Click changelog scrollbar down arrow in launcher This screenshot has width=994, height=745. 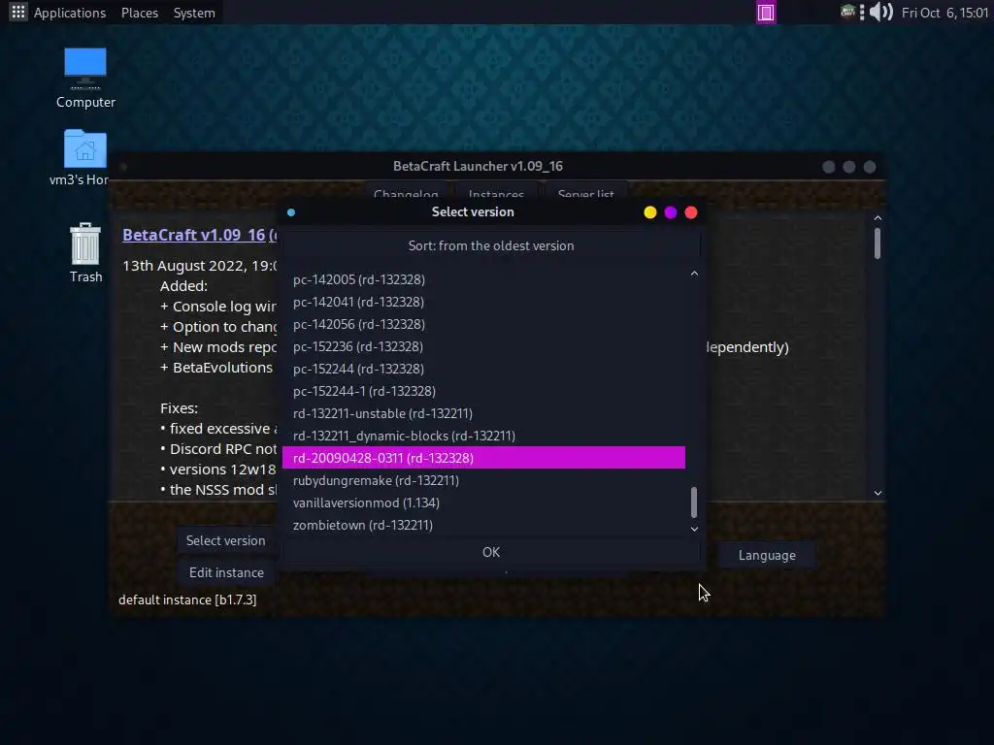point(878,493)
